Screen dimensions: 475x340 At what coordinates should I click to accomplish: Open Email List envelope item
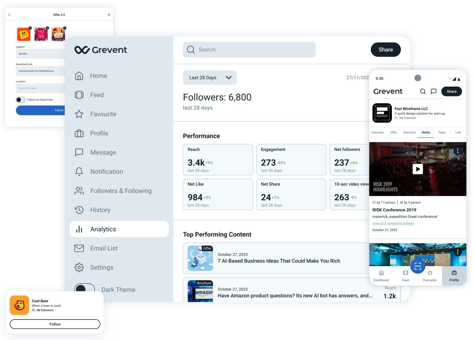point(79,248)
